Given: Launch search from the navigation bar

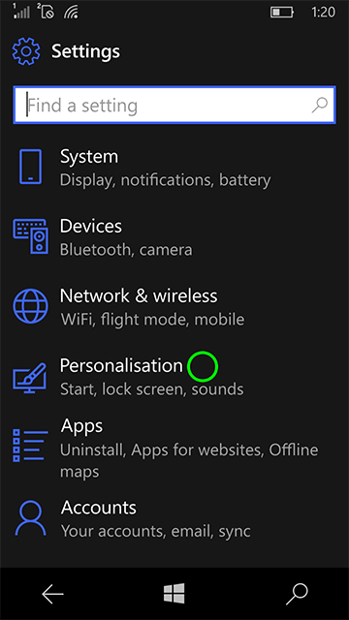Looking at the screenshot, I should [x=297, y=594].
